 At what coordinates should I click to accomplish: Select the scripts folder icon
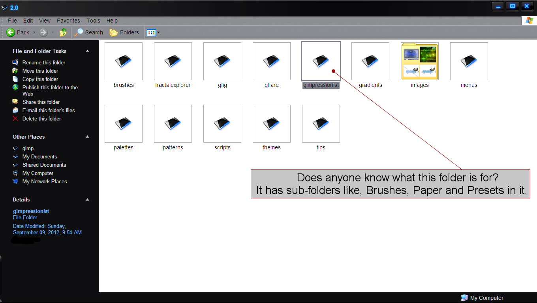pyautogui.click(x=222, y=124)
